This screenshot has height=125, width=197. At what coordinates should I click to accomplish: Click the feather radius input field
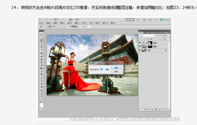[x=102, y=70]
